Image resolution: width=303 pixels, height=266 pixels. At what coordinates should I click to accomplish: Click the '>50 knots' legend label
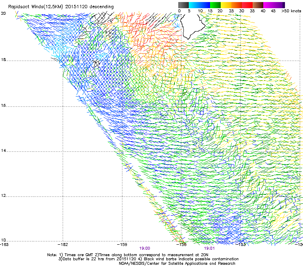(x=291, y=11)
